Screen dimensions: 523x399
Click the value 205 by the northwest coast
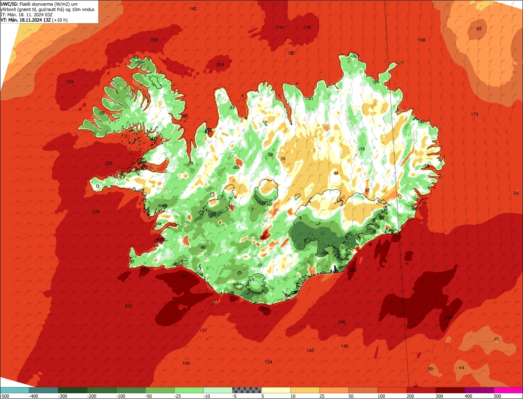click(x=184, y=116)
